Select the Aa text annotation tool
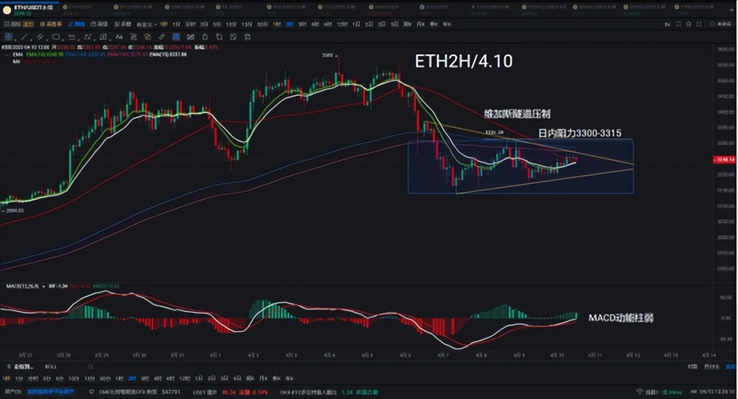Image resolution: width=738 pixels, height=399 pixels. tap(119, 37)
